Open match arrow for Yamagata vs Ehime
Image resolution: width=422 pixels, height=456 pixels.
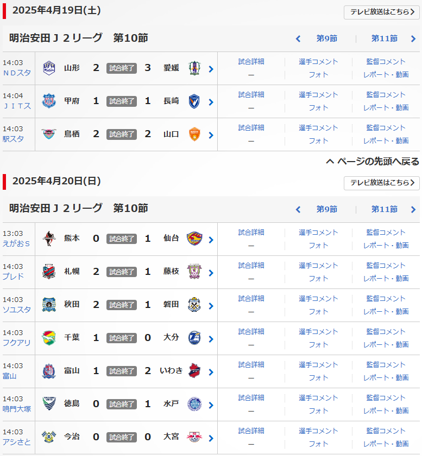point(211,69)
